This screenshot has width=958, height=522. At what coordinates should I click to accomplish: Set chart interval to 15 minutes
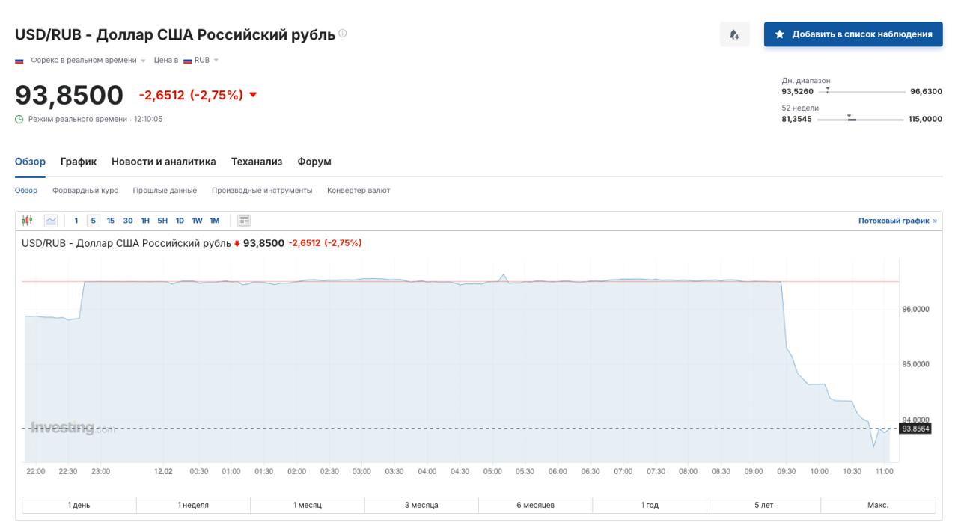[x=111, y=221]
